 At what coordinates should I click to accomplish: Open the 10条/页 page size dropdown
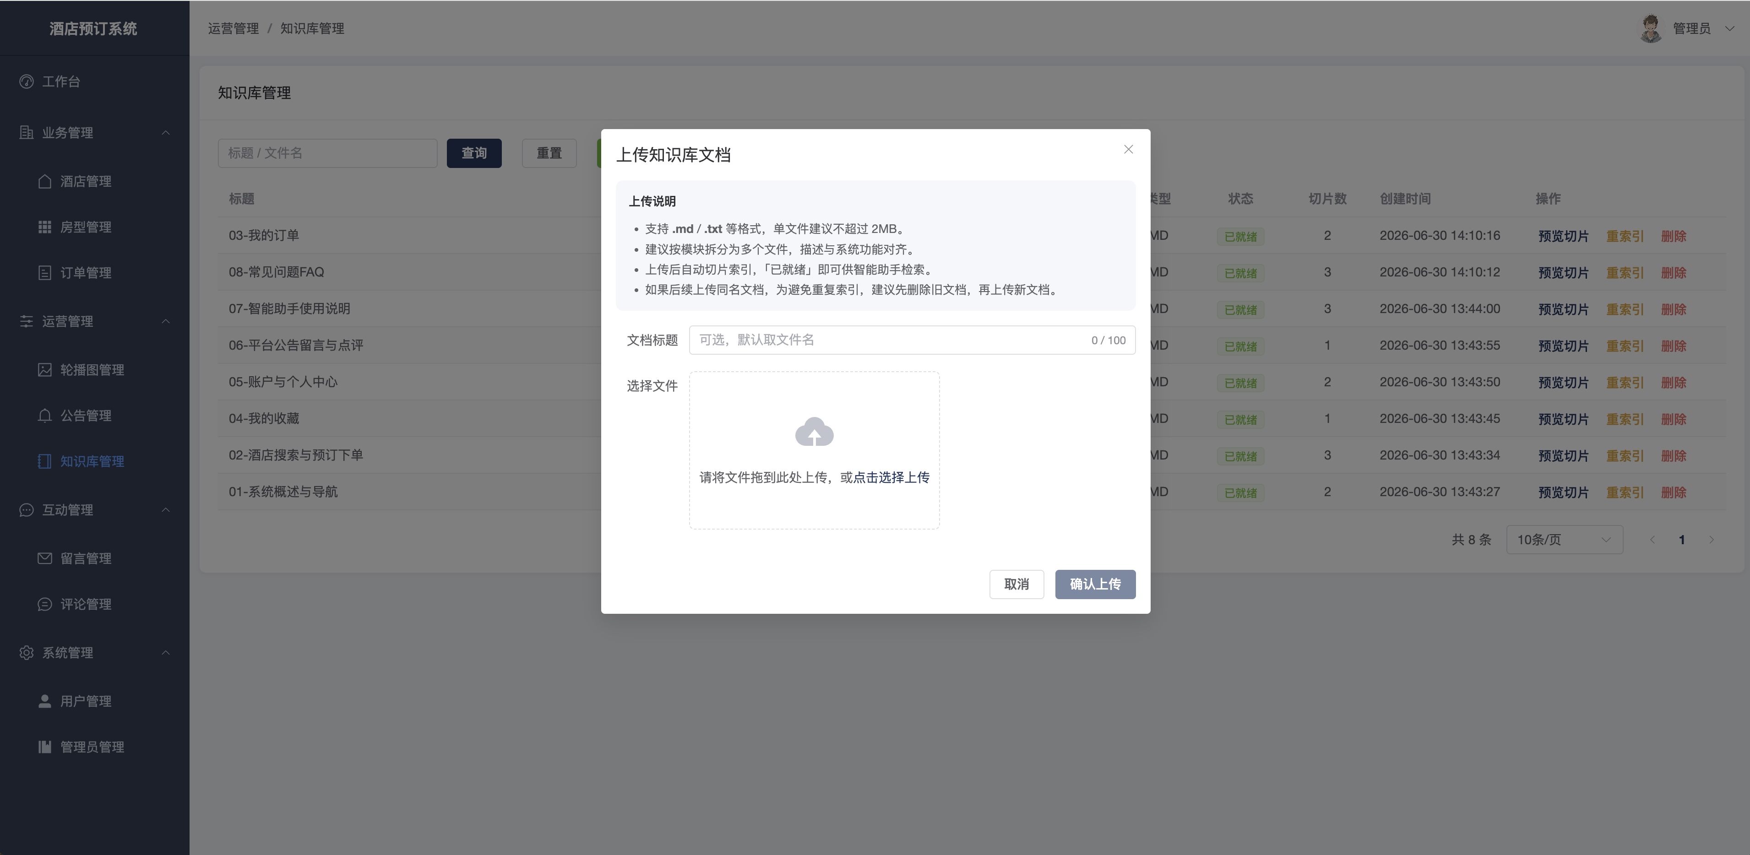1565,539
